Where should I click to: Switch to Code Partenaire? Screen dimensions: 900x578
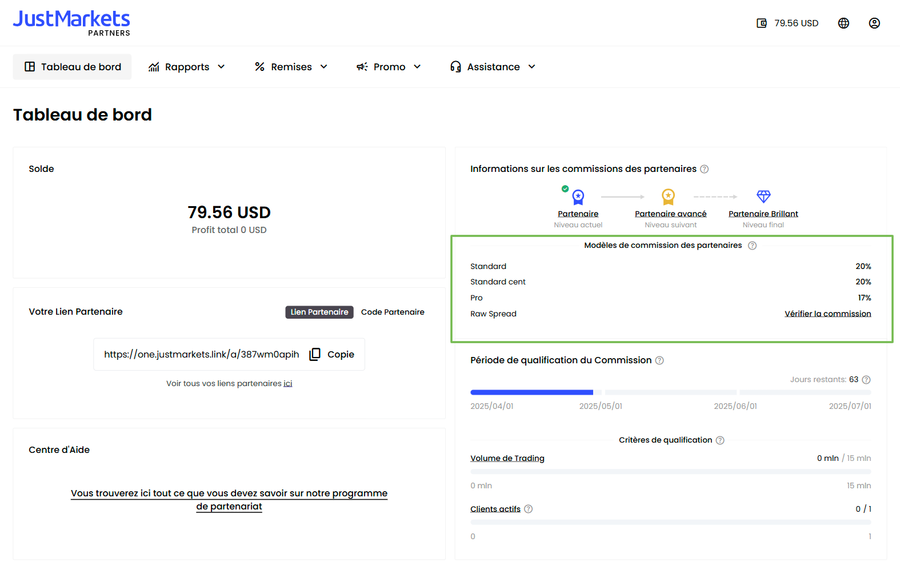coord(393,312)
